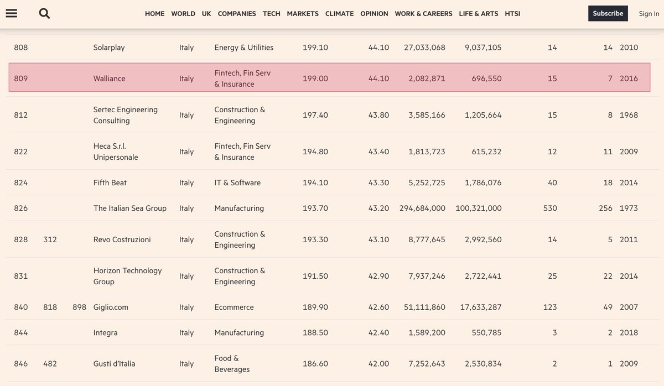Select the Walliance company name
The width and height of the screenshot is (664, 386).
[x=110, y=79]
